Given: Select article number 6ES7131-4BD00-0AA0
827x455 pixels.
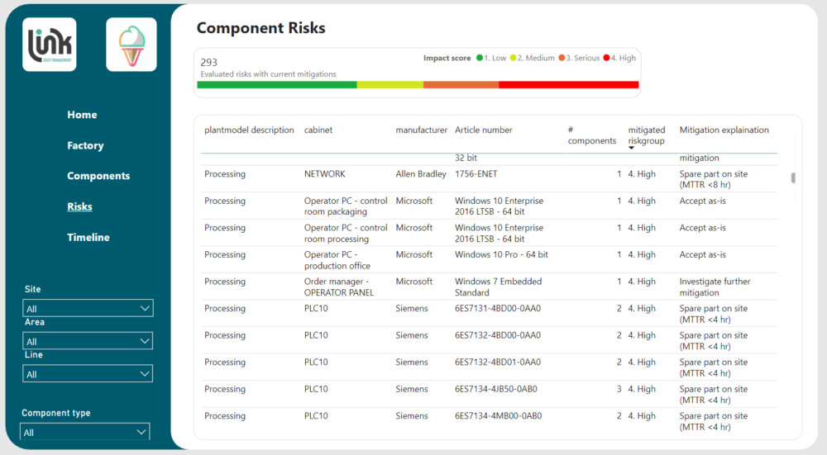Looking at the screenshot, I should (497, 309).
